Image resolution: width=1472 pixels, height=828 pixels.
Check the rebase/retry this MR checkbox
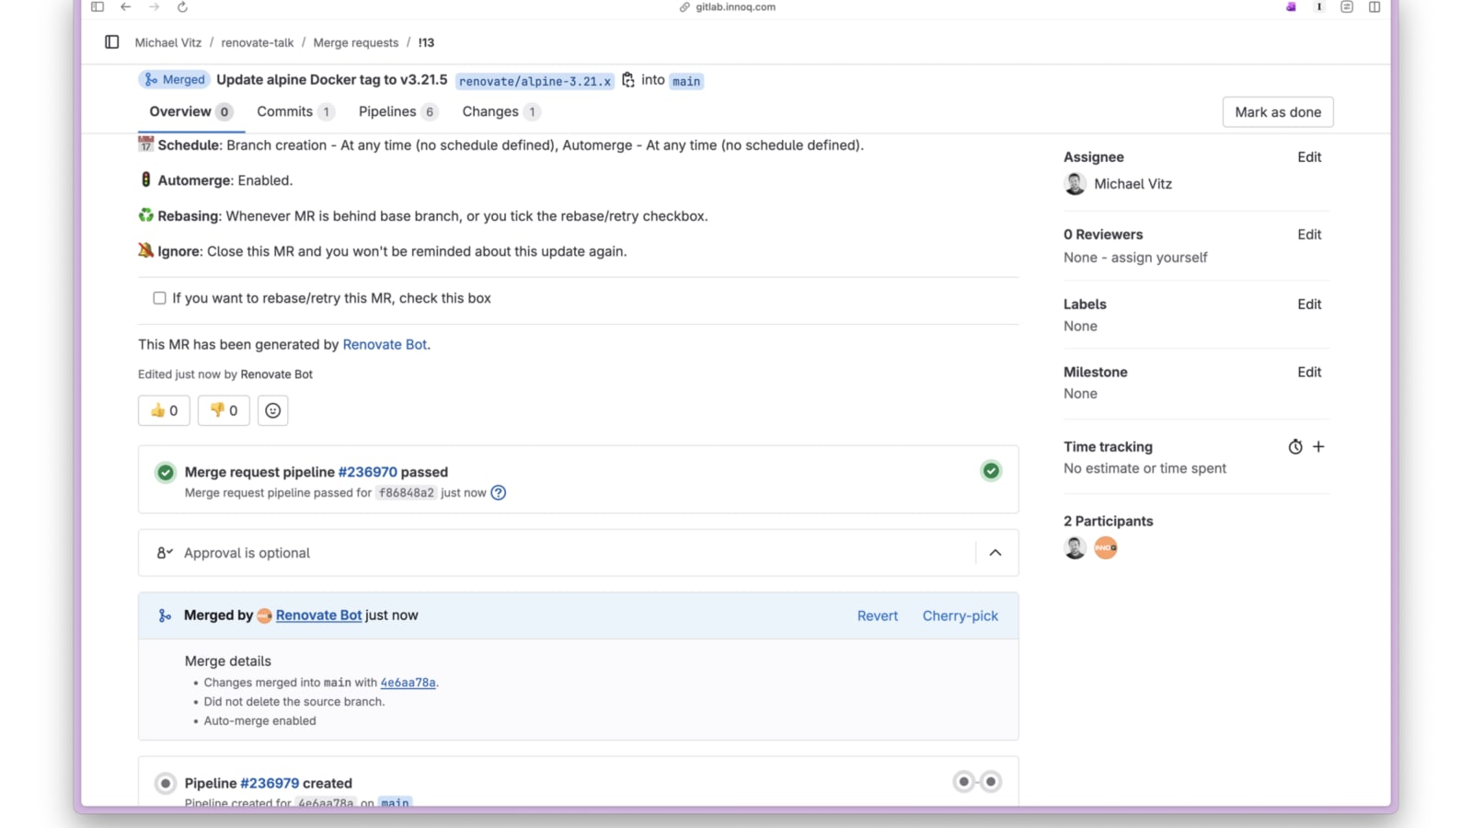[159, 298]
